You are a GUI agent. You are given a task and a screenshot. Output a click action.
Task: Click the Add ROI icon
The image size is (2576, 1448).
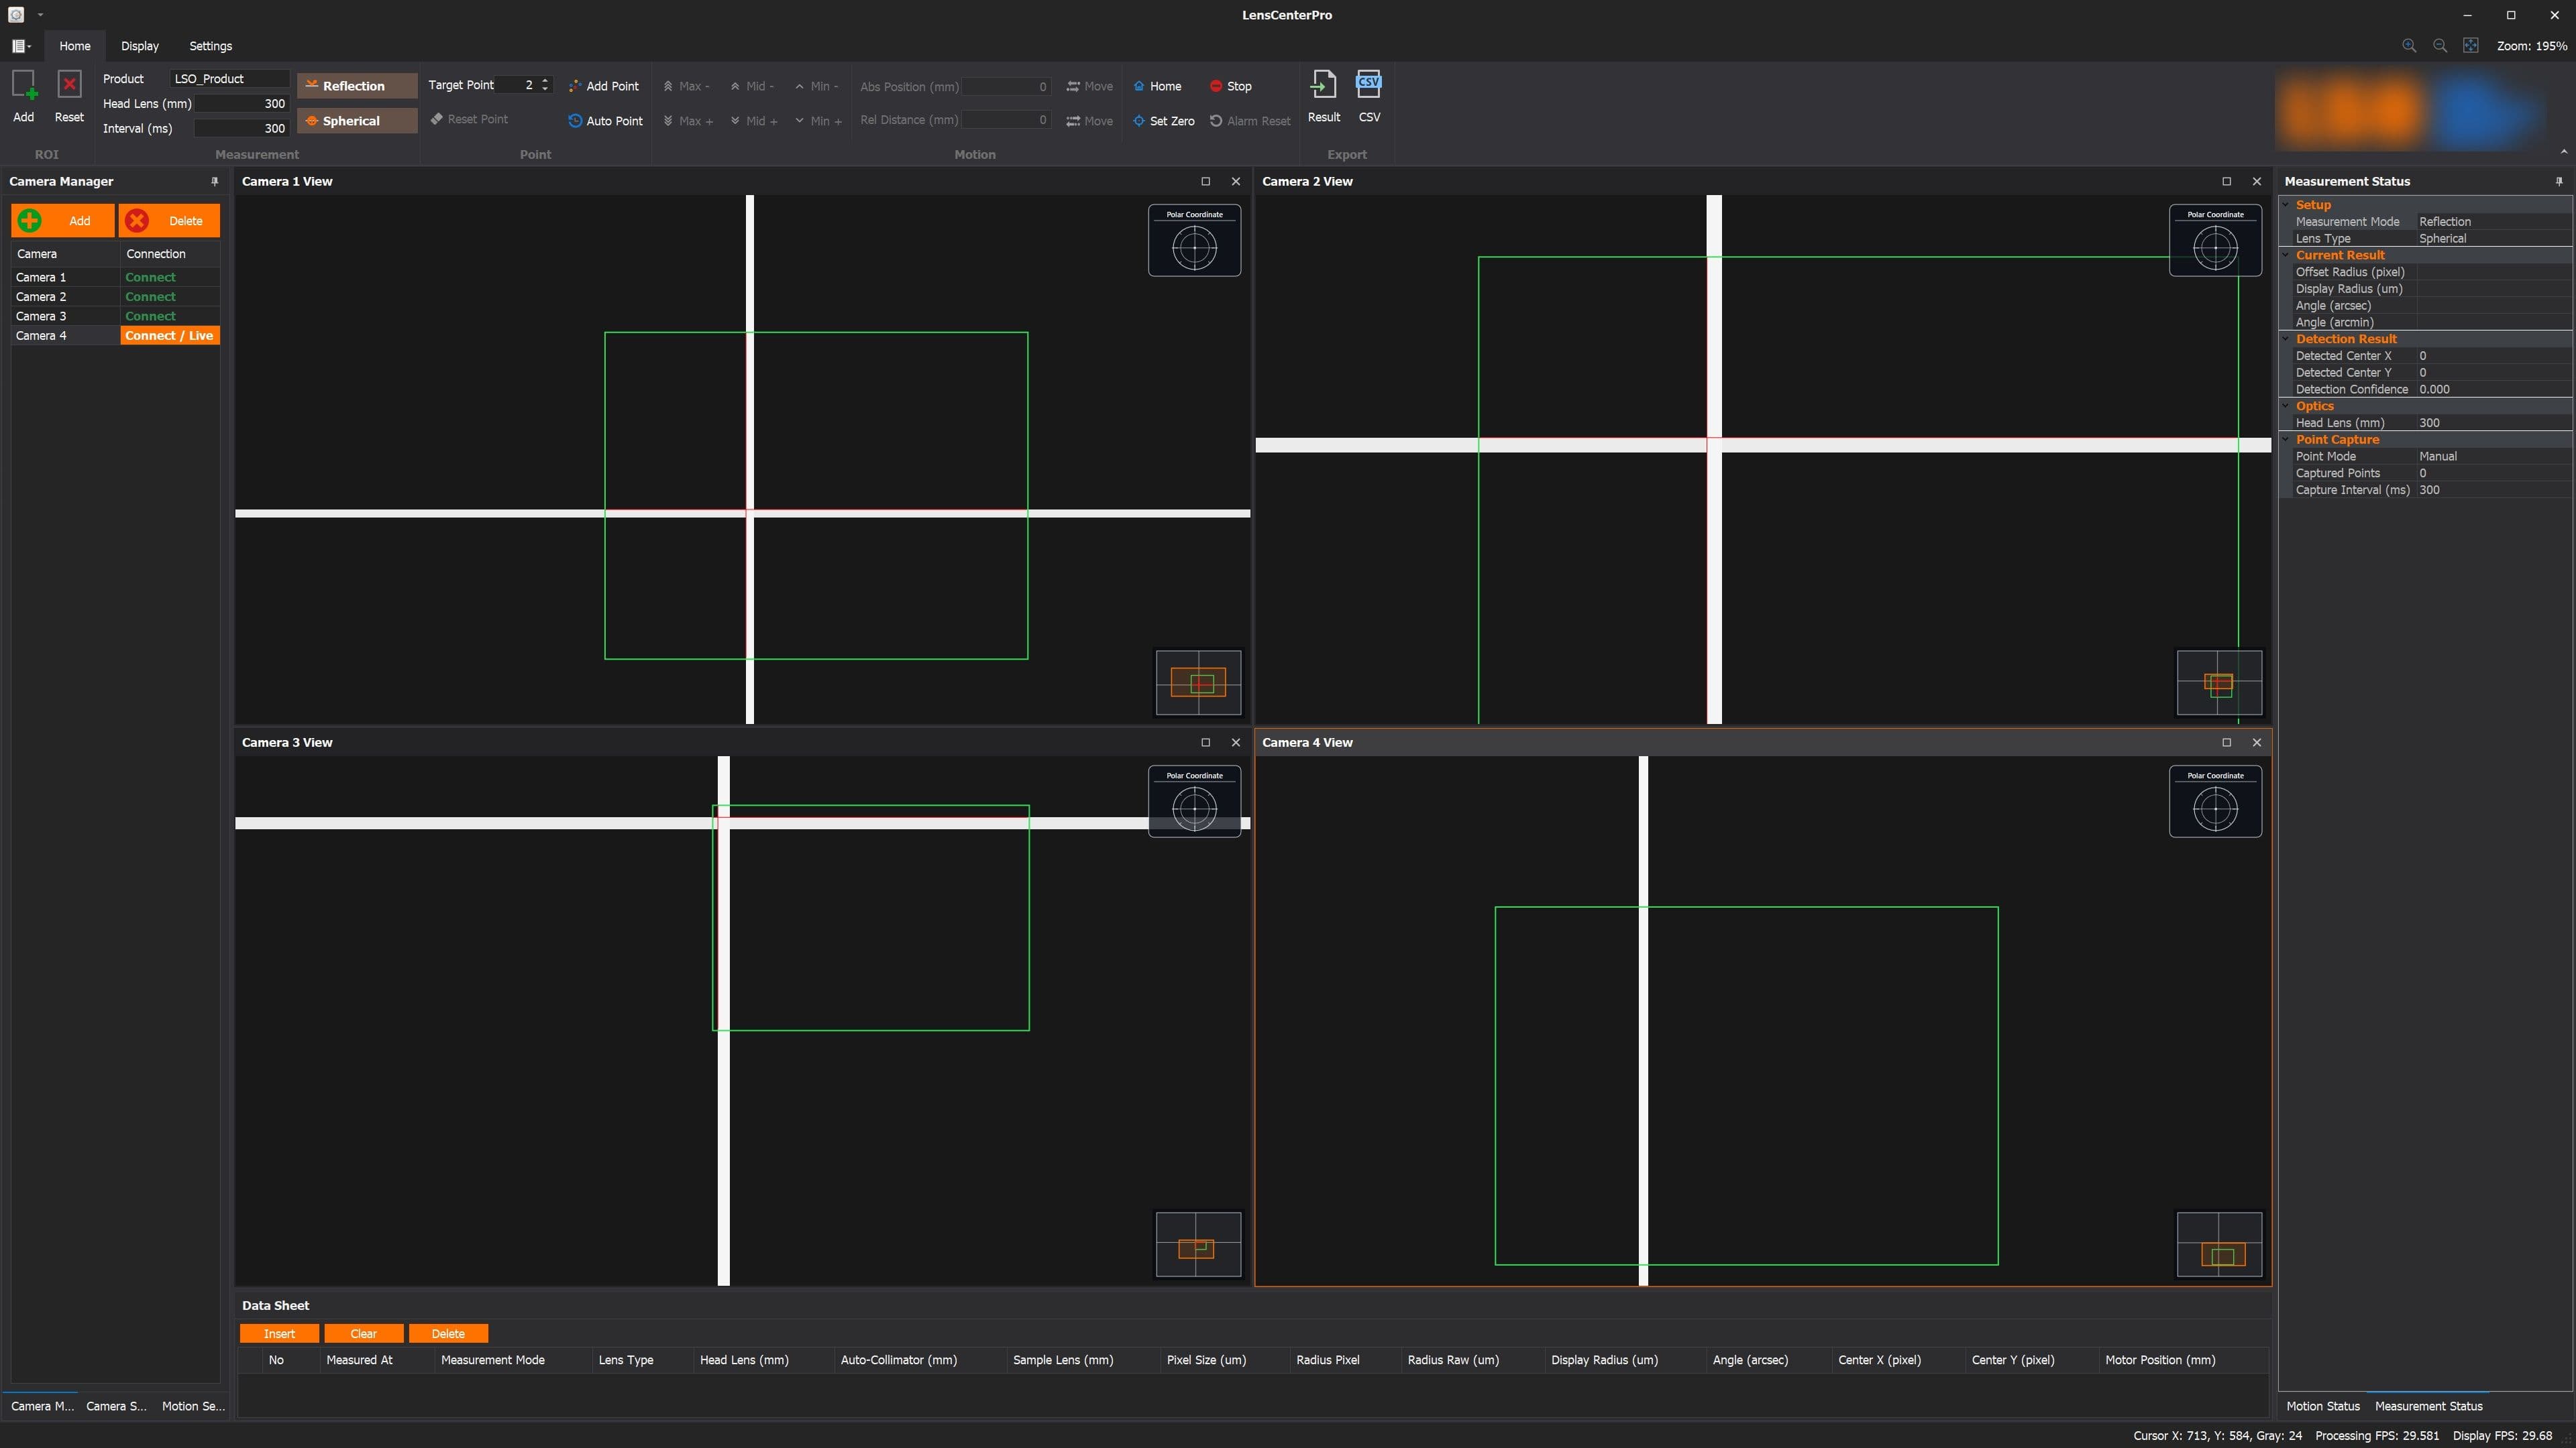click(x=24, y=86)
